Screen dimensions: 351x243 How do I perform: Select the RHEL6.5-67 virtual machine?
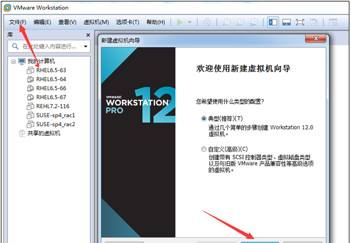[51, 97]
